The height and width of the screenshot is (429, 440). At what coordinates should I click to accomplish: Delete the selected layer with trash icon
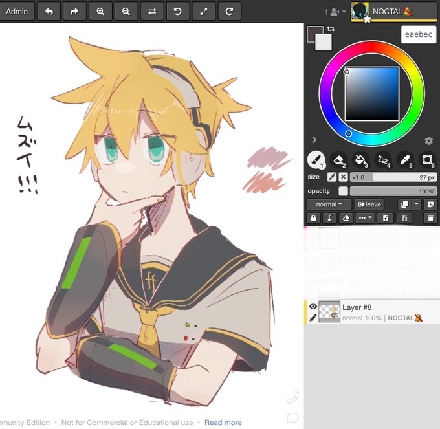tap(430, 218)
